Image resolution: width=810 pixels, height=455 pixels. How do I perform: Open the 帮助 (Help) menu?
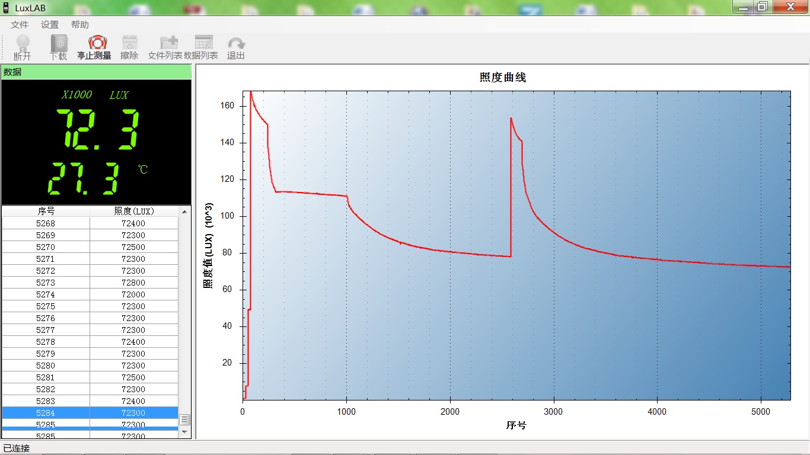pyautogui.click(x=80, y=25)
